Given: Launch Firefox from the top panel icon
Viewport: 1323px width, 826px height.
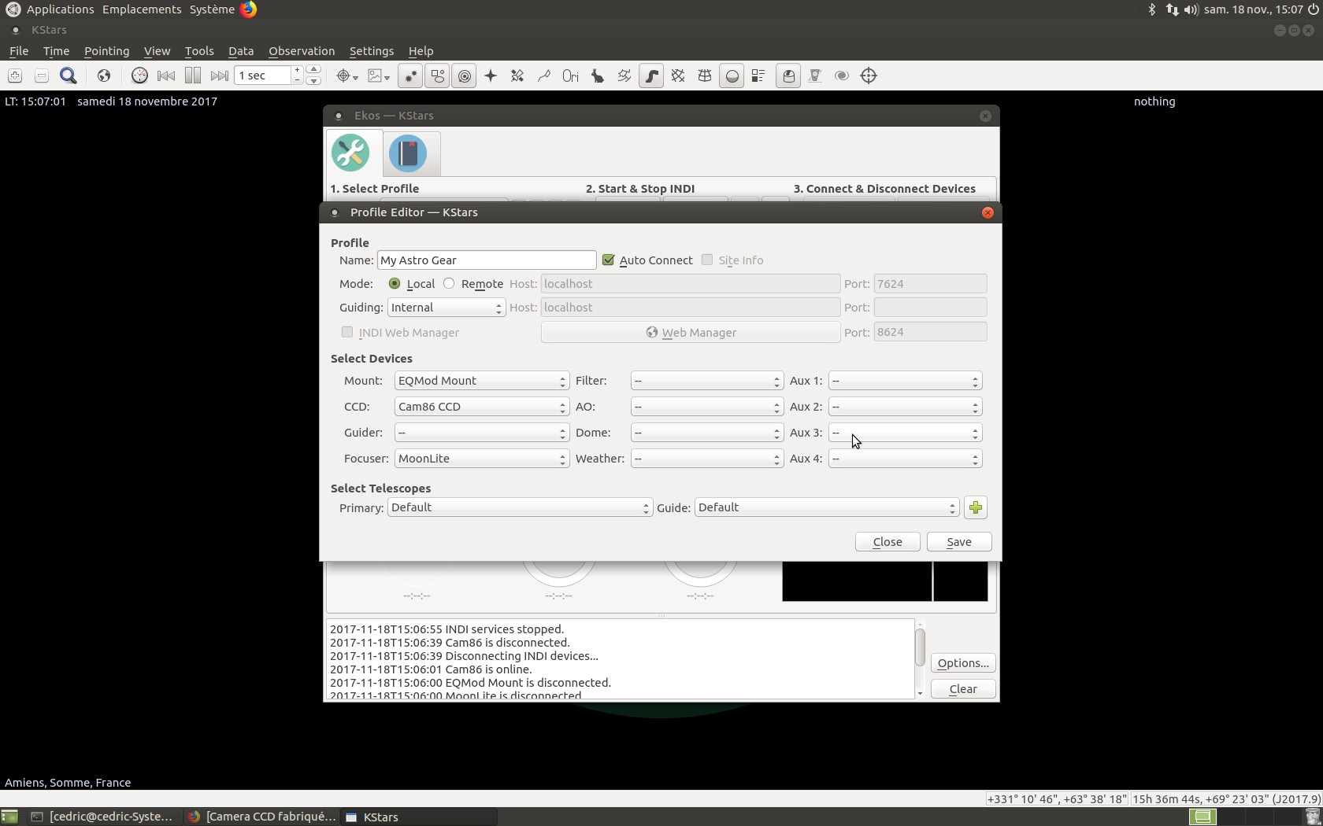Looking at the screenshot, I should tap(248, 9).
